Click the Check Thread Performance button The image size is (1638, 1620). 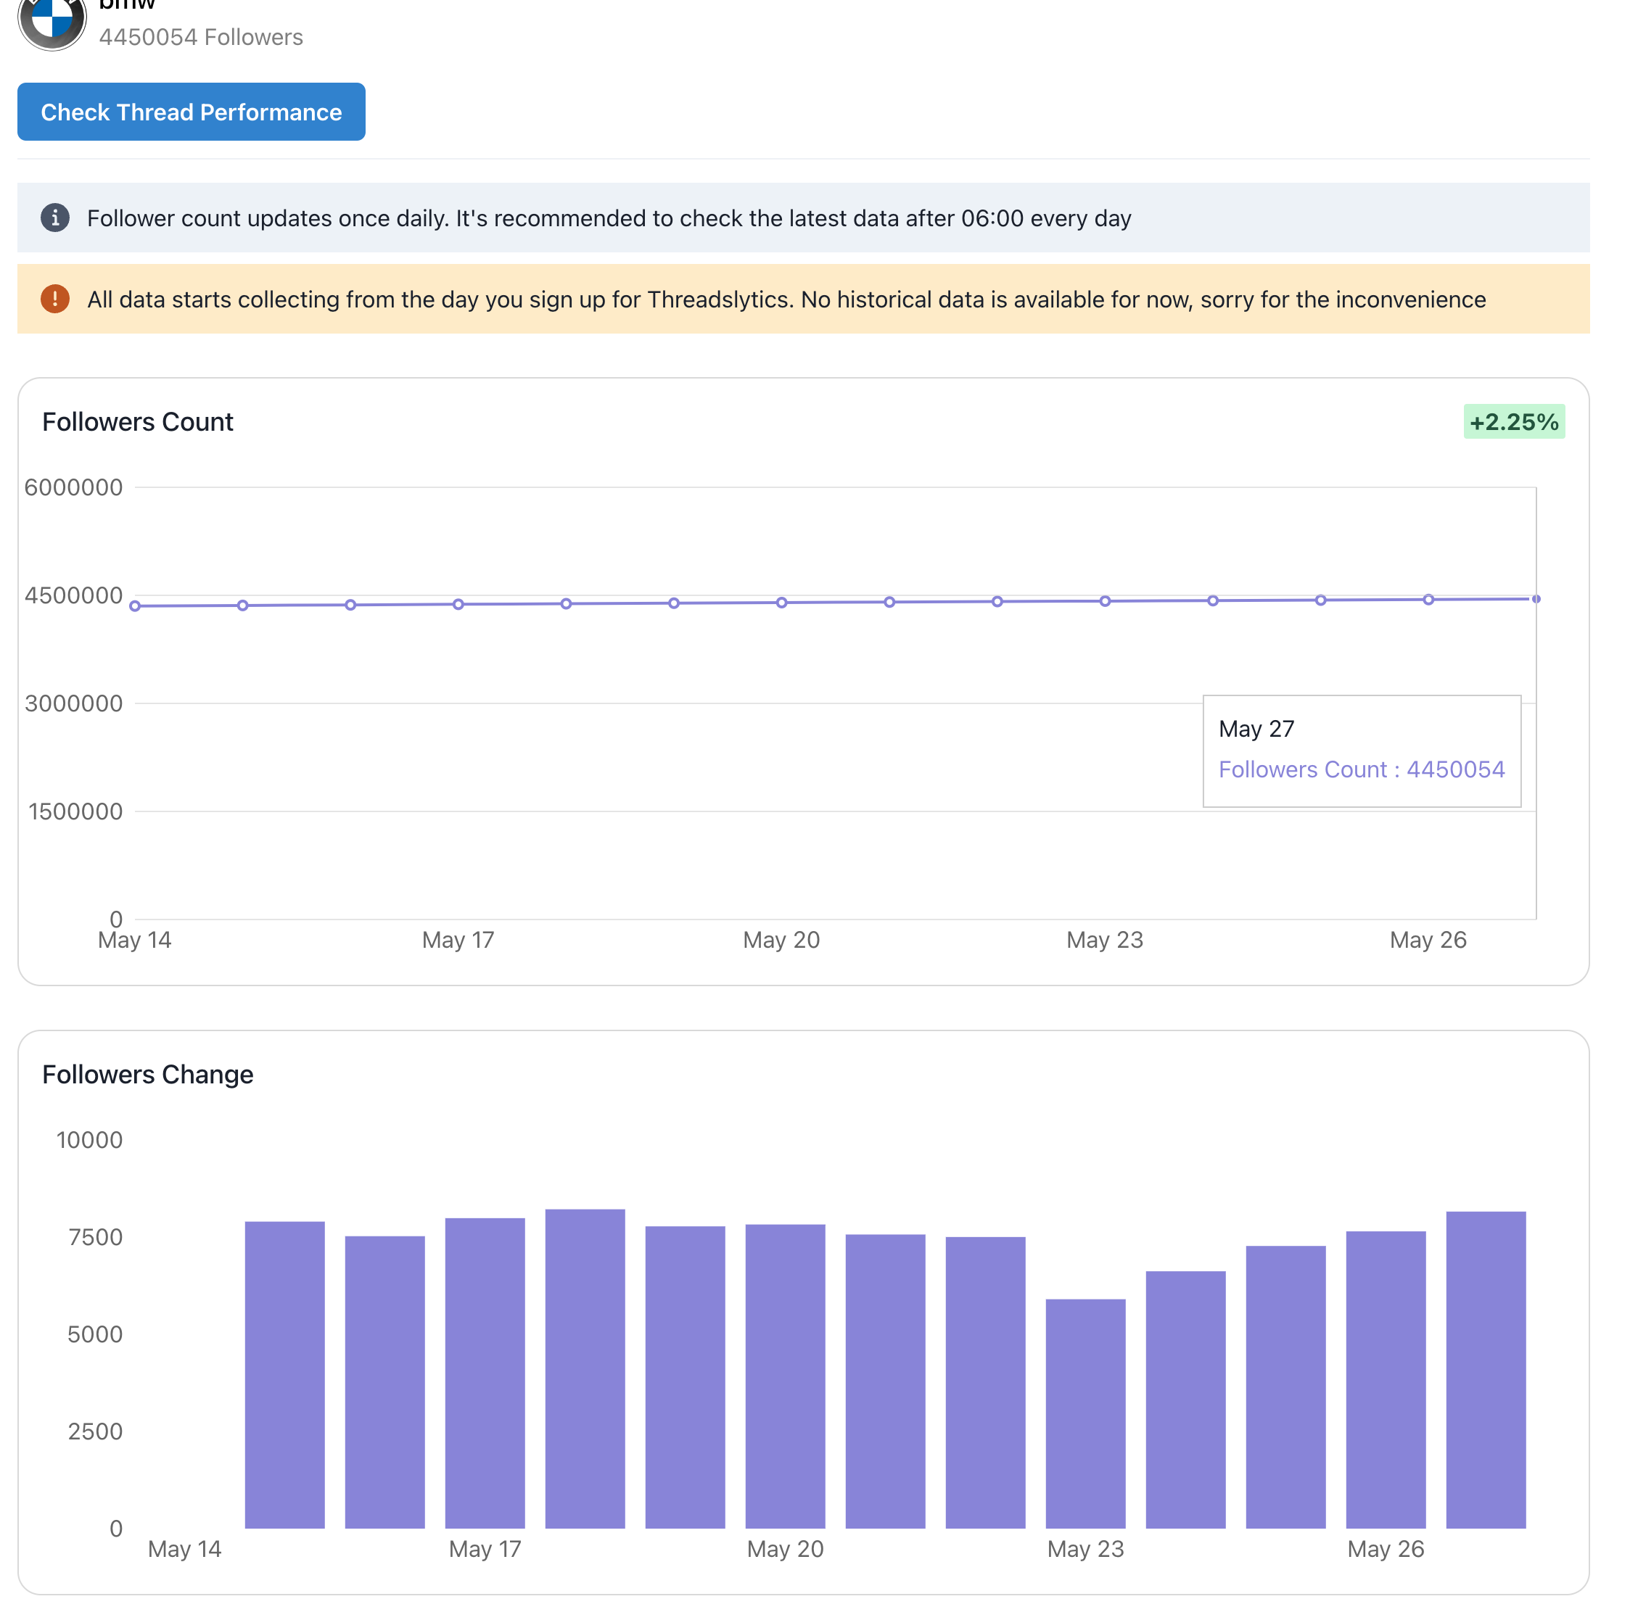click(x=191, y=111)
